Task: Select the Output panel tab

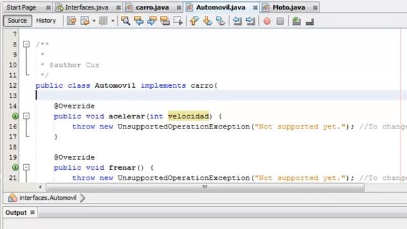Action: coord(16,212)
